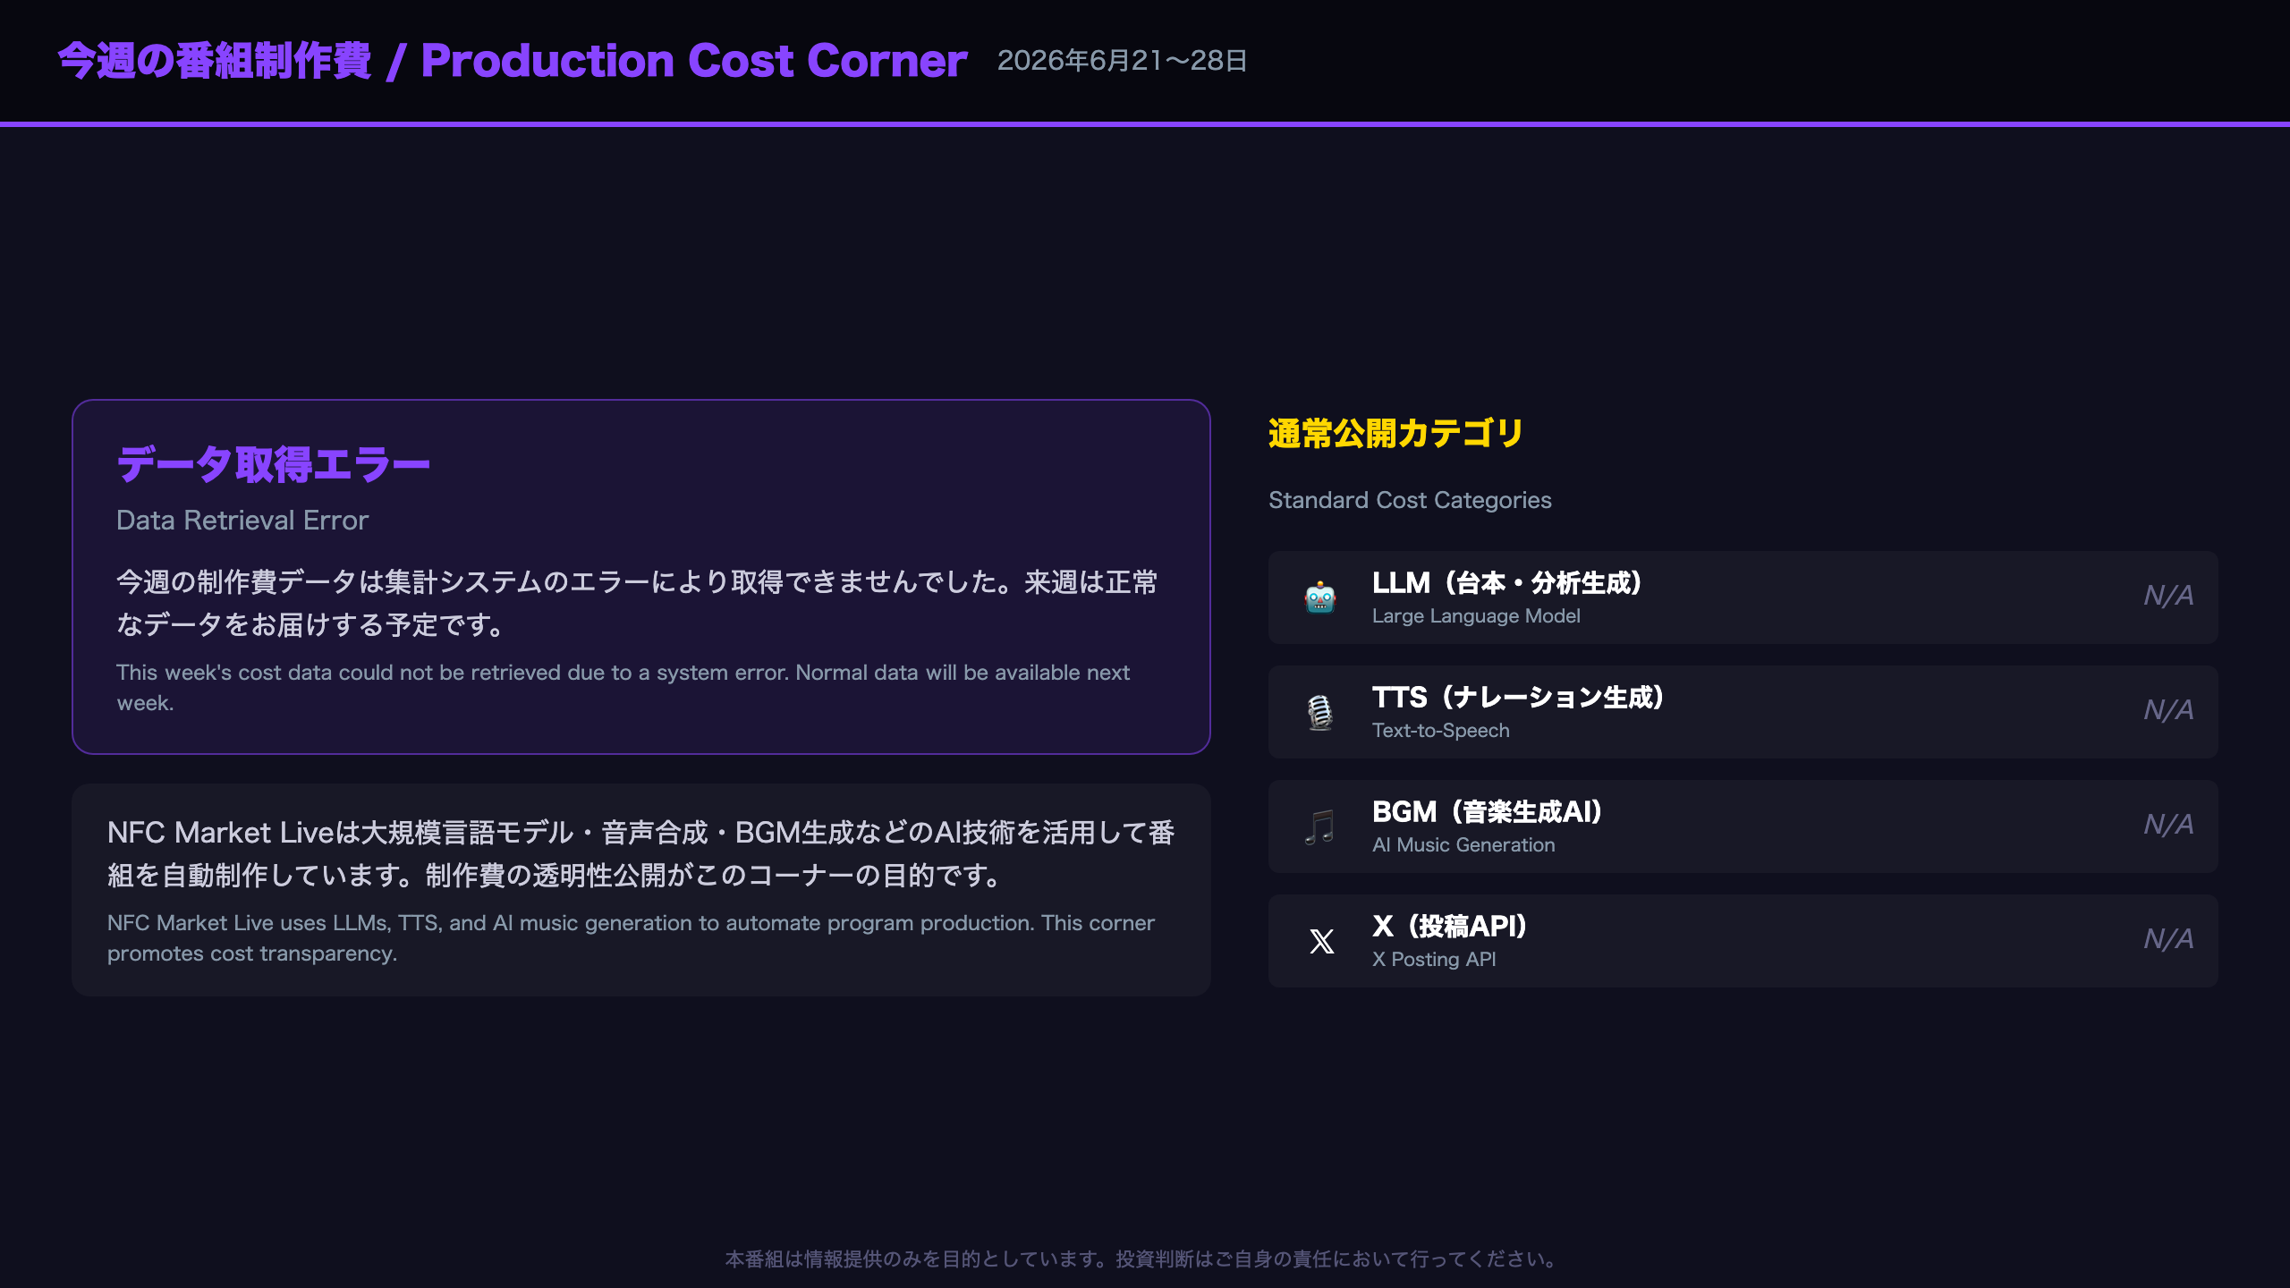Click the N/A value for X Posting API
2290x1288 pixels.
[x=2168, y=939]
